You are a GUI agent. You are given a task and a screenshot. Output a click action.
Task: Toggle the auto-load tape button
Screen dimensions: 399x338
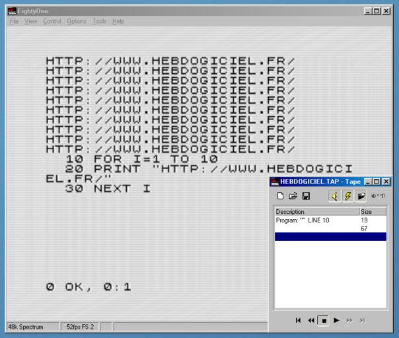click(x=361, y=196)
